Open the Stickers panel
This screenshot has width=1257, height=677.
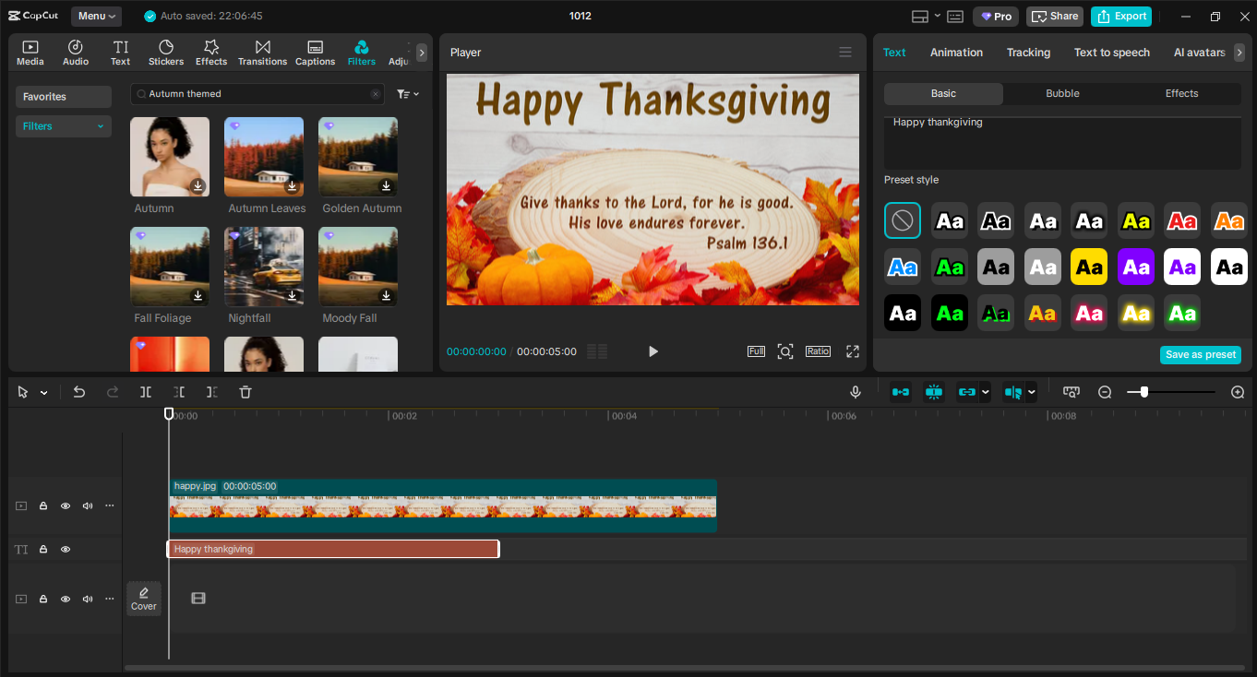coord(166,51)
